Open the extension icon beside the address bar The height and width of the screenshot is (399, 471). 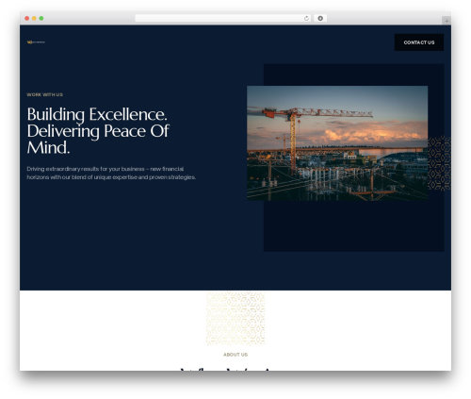coord(320,19)
